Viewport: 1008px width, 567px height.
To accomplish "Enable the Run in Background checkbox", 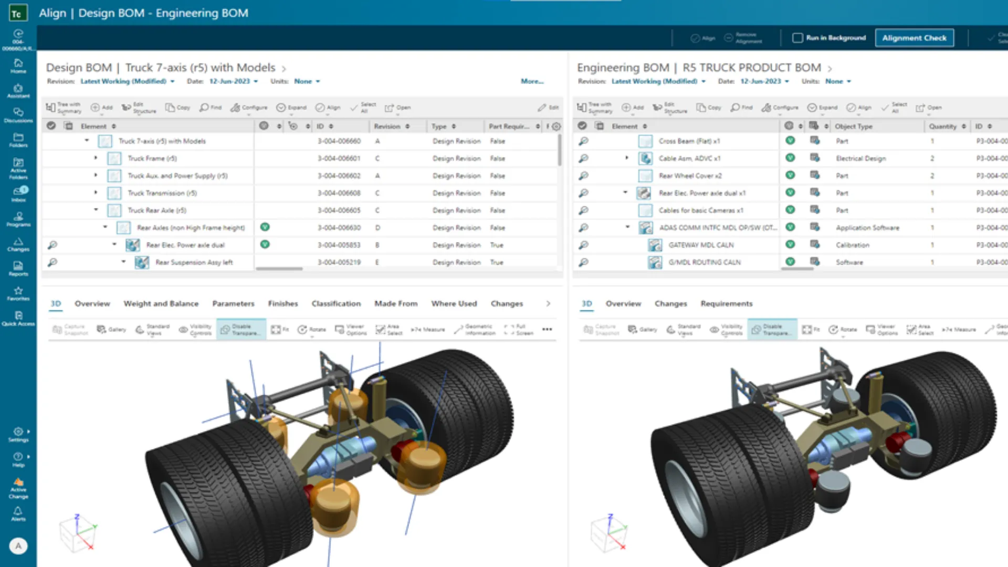I will 797,37.
